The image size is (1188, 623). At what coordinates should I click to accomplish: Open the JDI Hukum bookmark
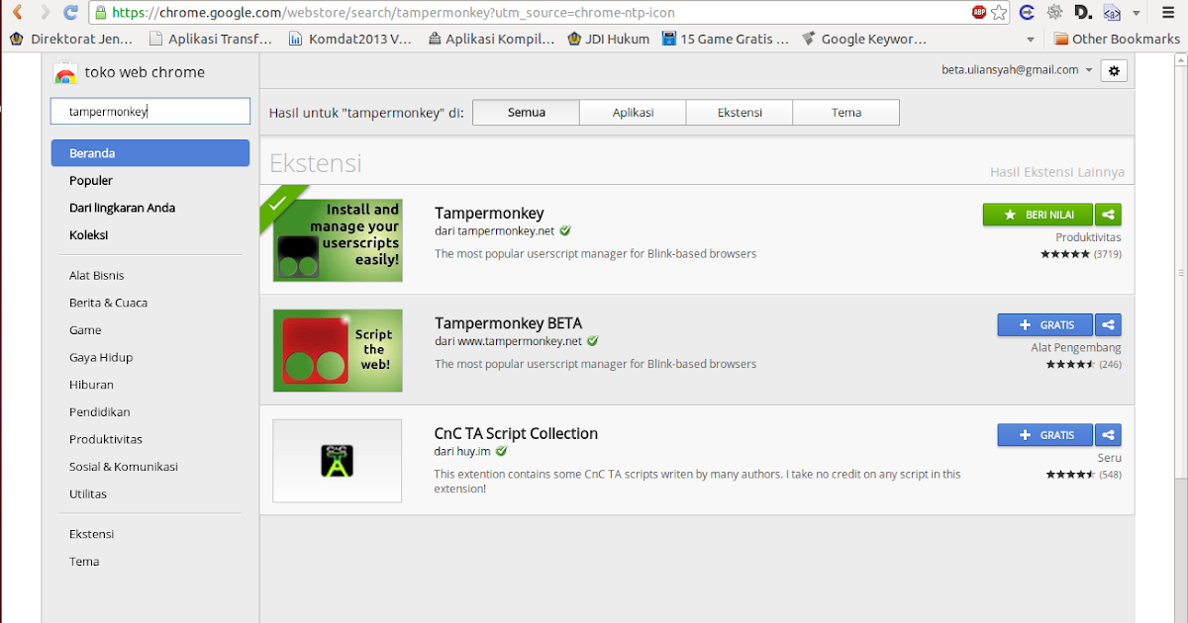609,40
